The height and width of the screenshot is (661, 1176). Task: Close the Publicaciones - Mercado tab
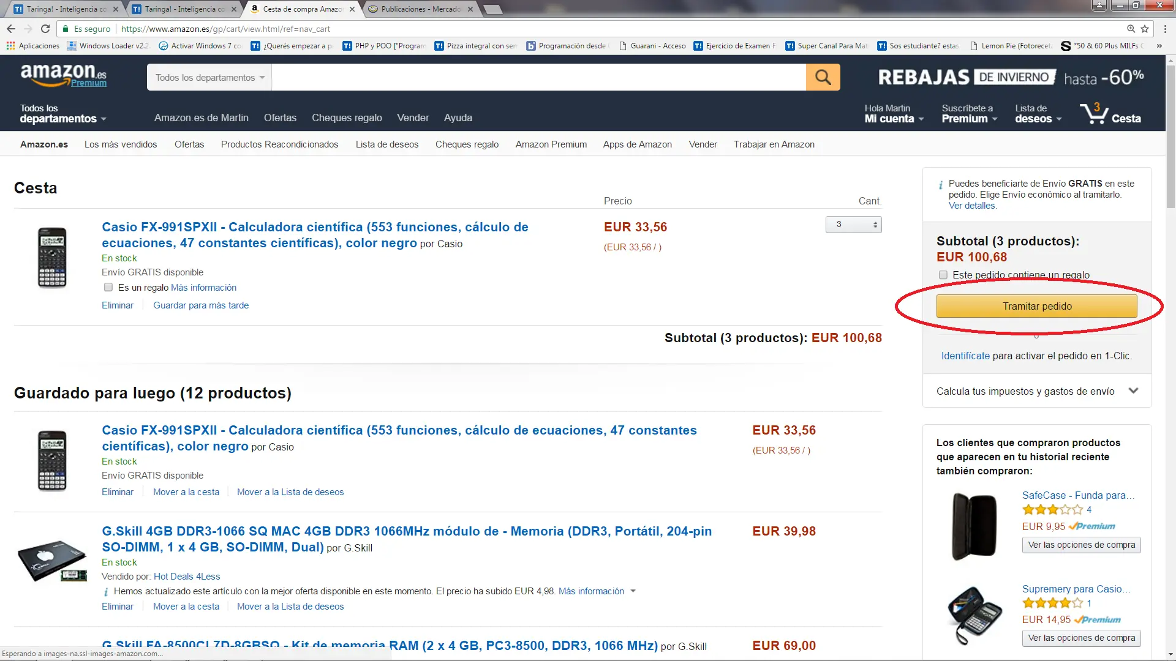pyautogui.click(x=470, y=9)
